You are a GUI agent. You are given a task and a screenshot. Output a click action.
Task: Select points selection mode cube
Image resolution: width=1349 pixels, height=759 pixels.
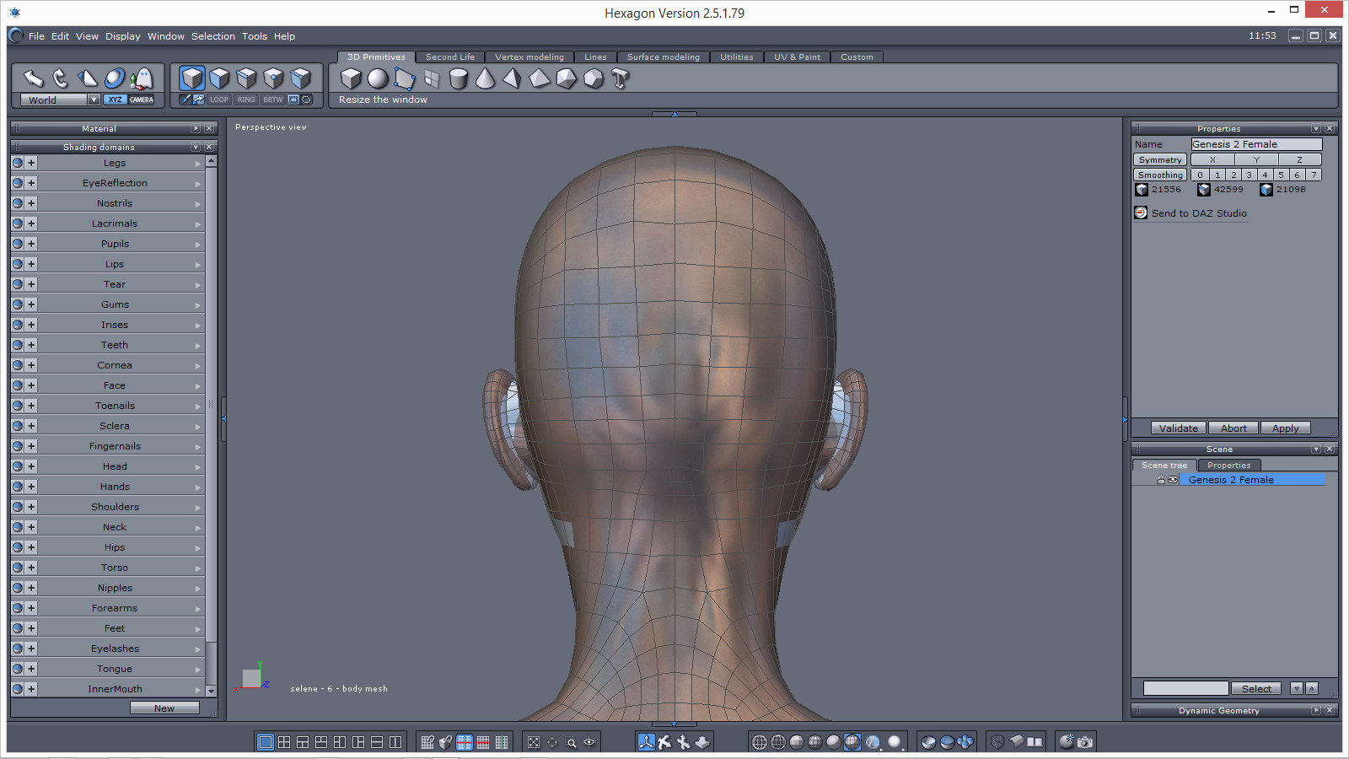[273, 78]
